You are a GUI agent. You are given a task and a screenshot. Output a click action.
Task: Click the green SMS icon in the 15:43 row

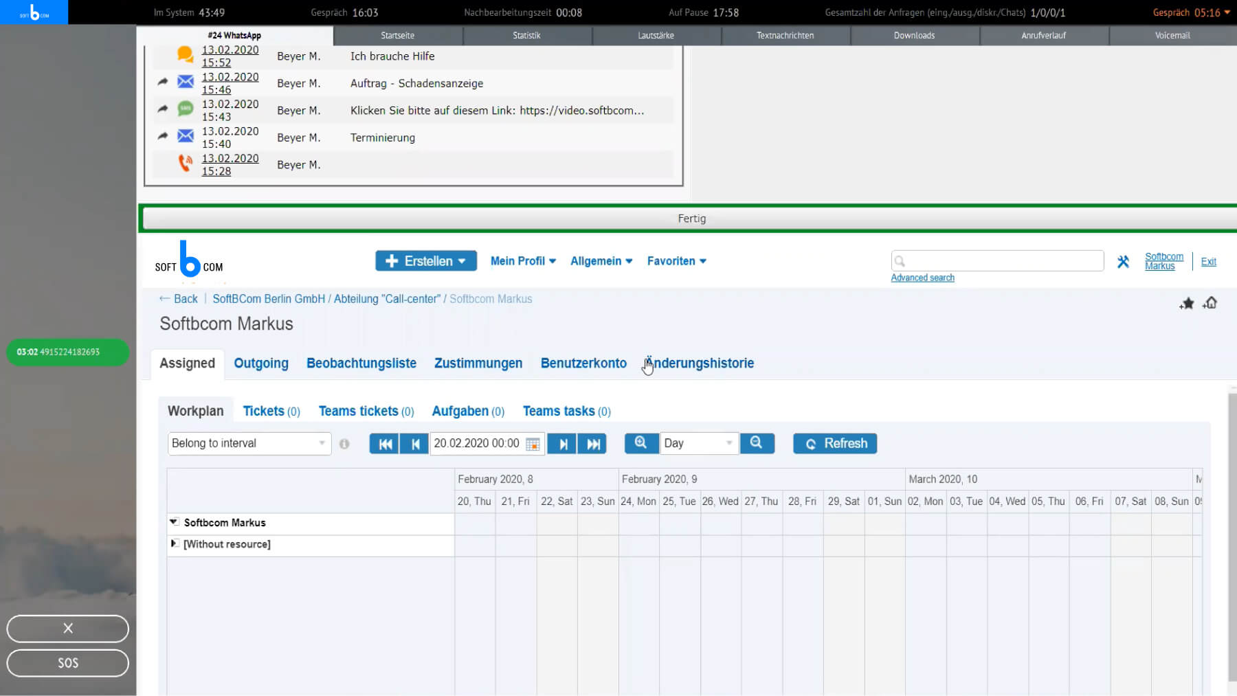186,109
